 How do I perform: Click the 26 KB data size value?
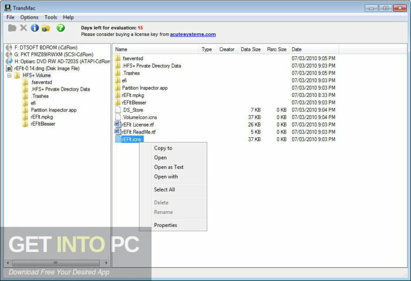tap(254, 124)
